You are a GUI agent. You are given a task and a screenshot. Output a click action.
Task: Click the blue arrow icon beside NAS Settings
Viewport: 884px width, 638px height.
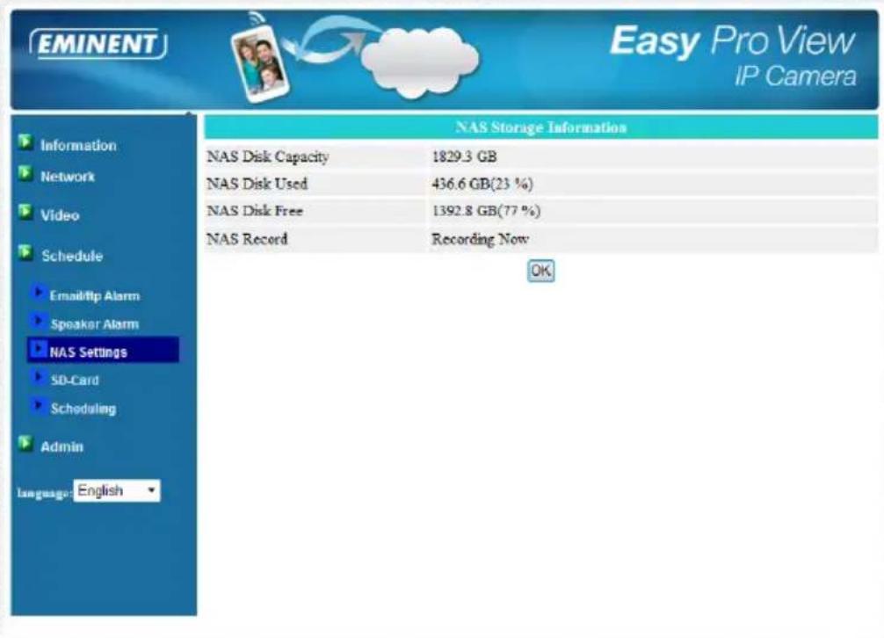click(38, 349)
